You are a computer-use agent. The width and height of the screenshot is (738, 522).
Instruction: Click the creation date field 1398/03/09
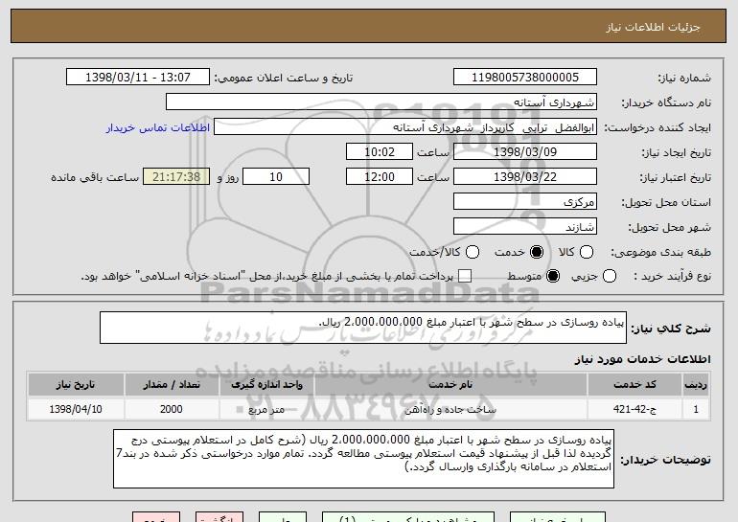525,152
